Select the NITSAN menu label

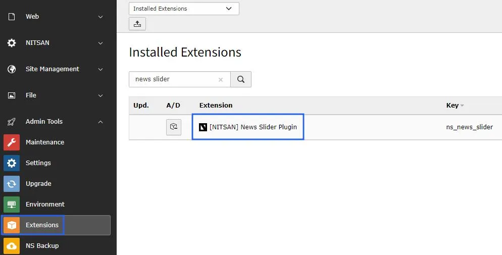[37, 43]
